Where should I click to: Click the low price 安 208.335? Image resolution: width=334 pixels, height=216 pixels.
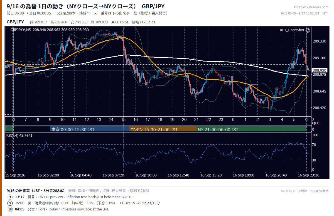tap(79, 22)
